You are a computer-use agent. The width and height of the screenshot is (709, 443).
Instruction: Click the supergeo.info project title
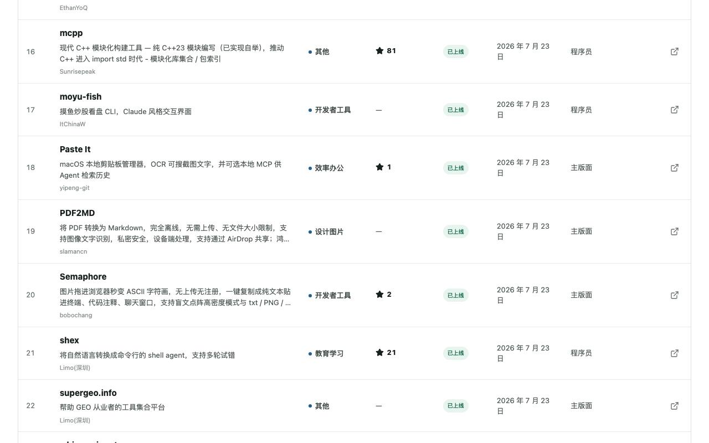88,393
